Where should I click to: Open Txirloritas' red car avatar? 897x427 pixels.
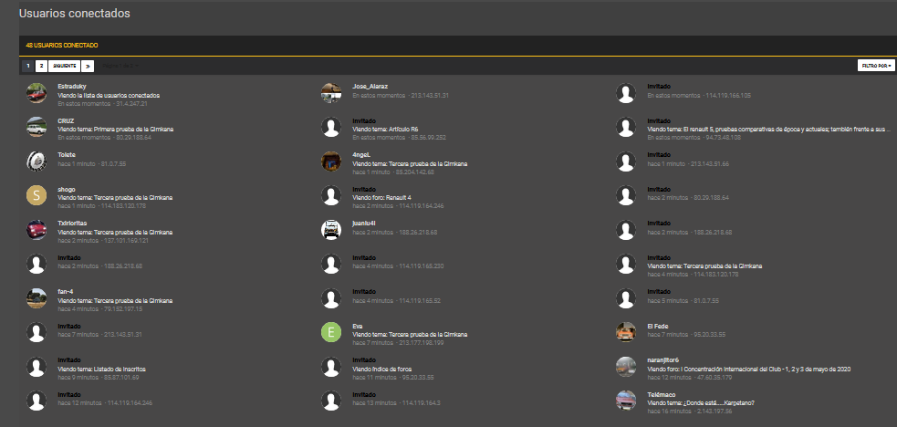[37, 230]
